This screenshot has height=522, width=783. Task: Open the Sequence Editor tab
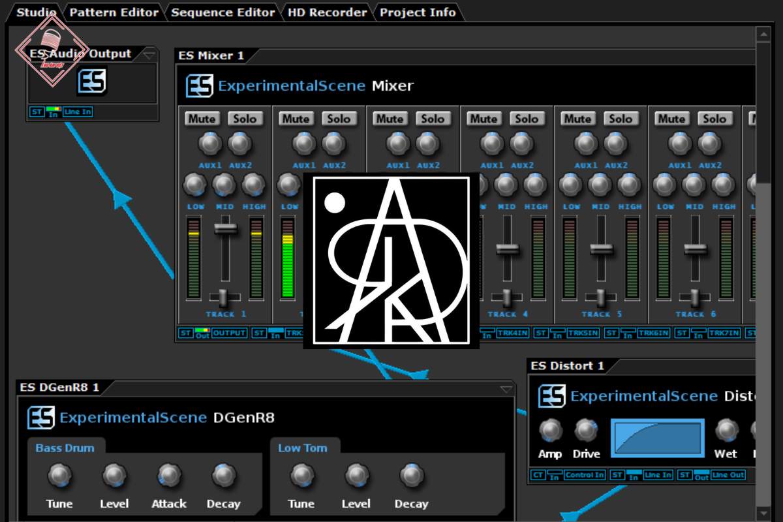(x=223, y=12)
